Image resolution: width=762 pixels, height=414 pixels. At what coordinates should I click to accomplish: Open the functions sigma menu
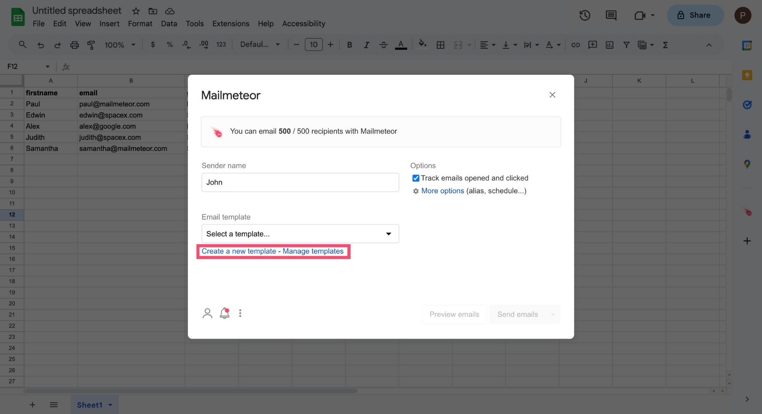665,45
